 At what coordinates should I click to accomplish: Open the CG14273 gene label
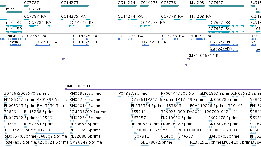[149, 3]
